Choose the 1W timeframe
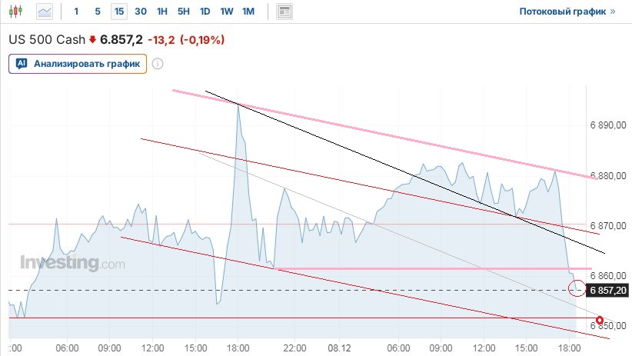Image resolution: width=632 pixels, height=356 pixels. (226, 12)
